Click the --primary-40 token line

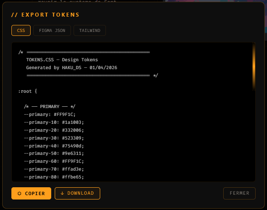coord(54,146)
